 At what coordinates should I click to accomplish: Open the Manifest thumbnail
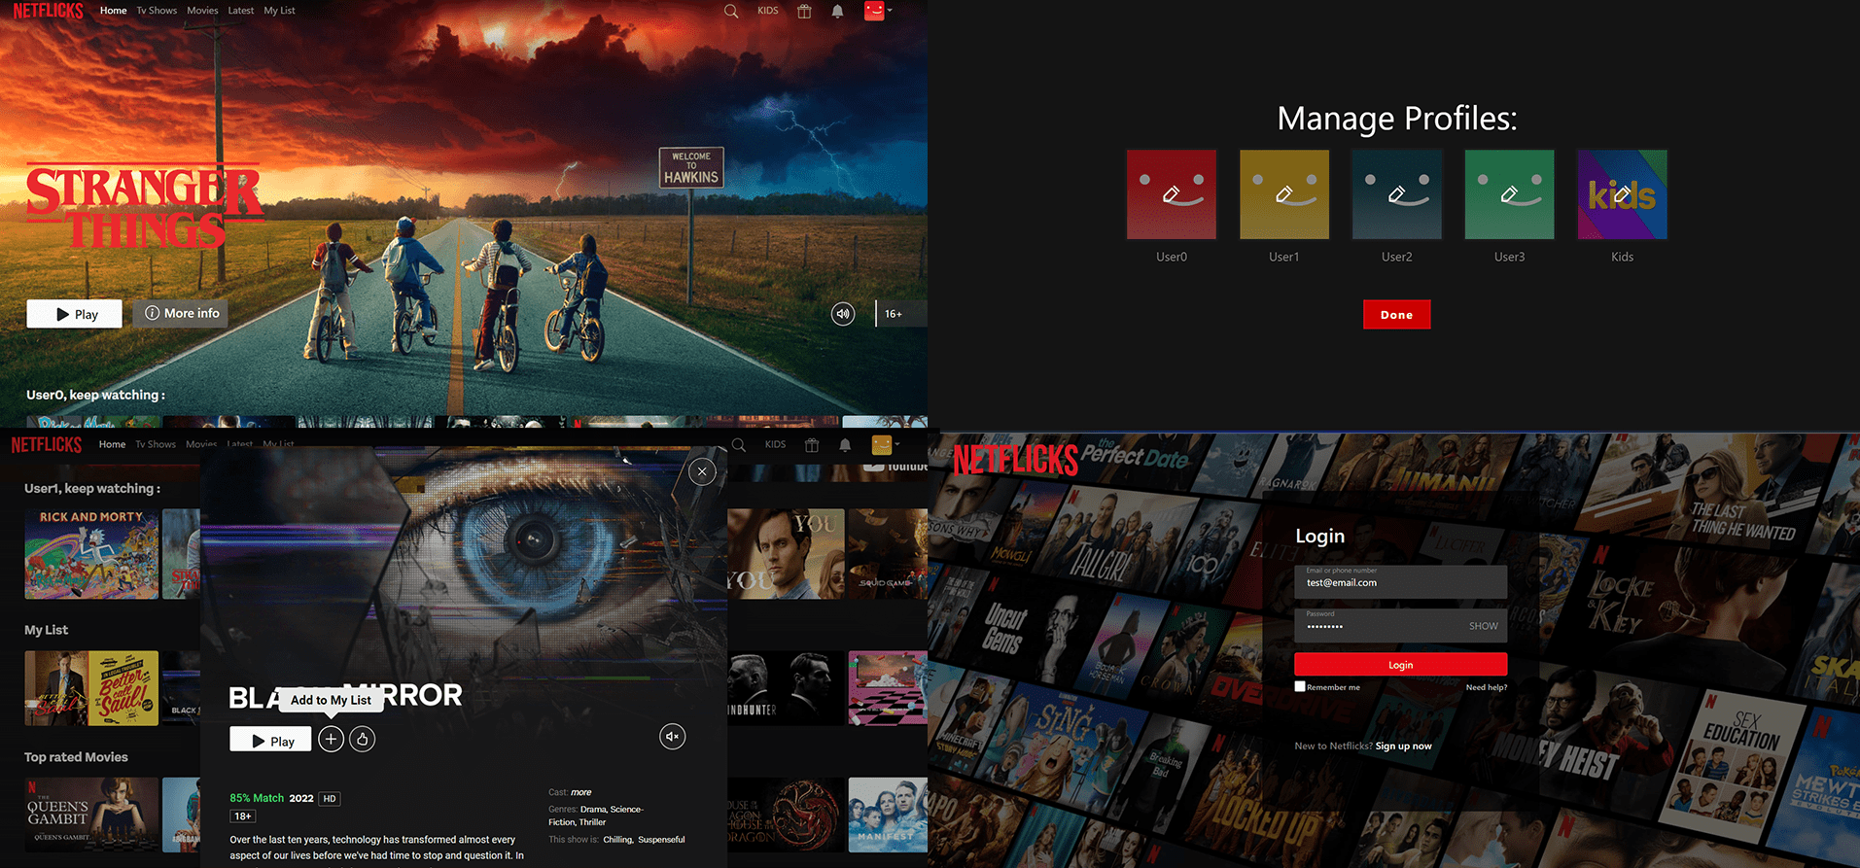tap(887, 815)
